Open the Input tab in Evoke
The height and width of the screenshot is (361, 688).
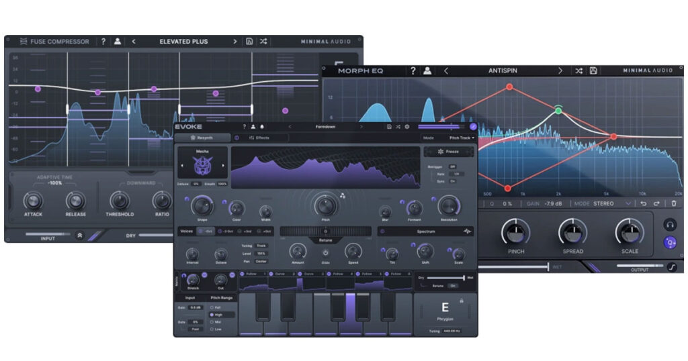pos(190,298)
